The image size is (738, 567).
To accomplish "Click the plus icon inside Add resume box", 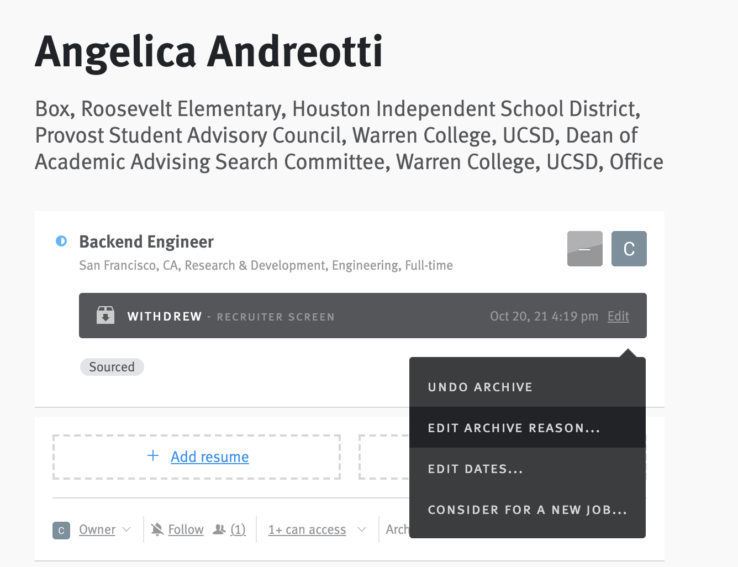I will 153,456.
